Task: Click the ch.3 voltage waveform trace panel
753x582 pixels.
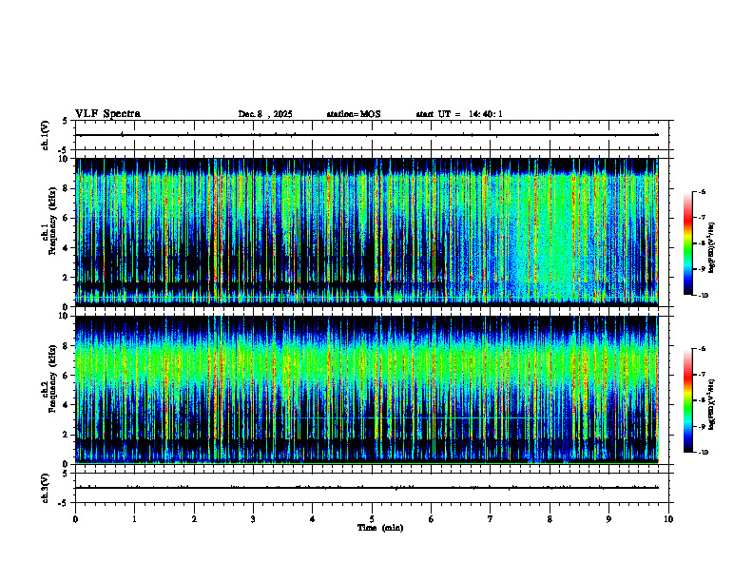Action: coord(372,488)
